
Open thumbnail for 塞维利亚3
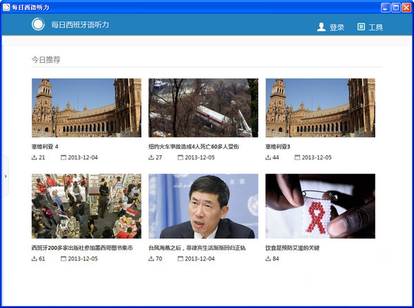point(320,108)
